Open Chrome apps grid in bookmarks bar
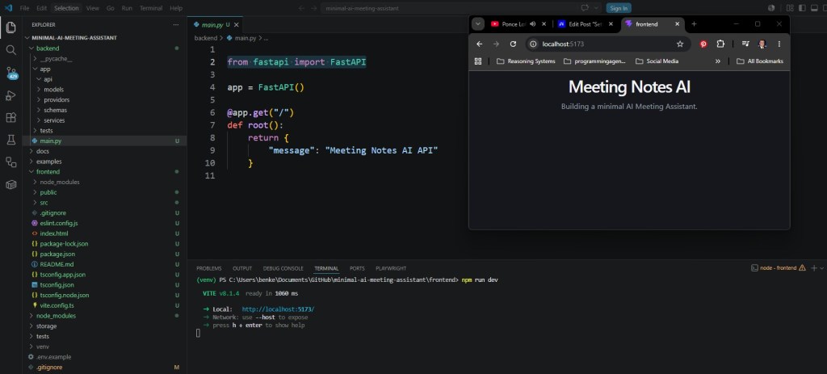The image size is (827, 374). 478,61
